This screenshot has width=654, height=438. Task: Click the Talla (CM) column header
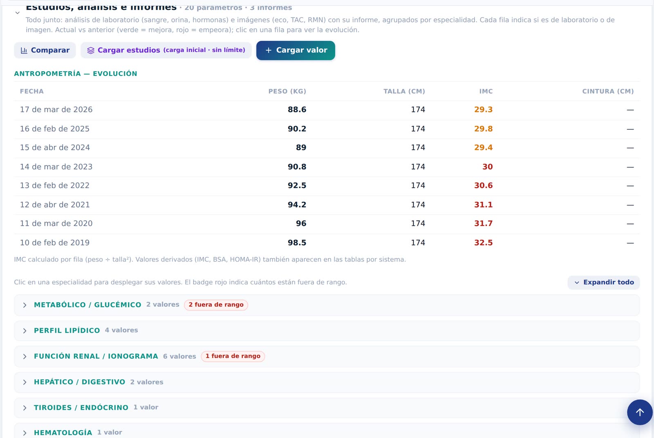point(404,92)
